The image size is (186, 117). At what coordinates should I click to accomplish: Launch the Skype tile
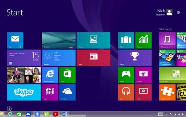pos(24,92)
